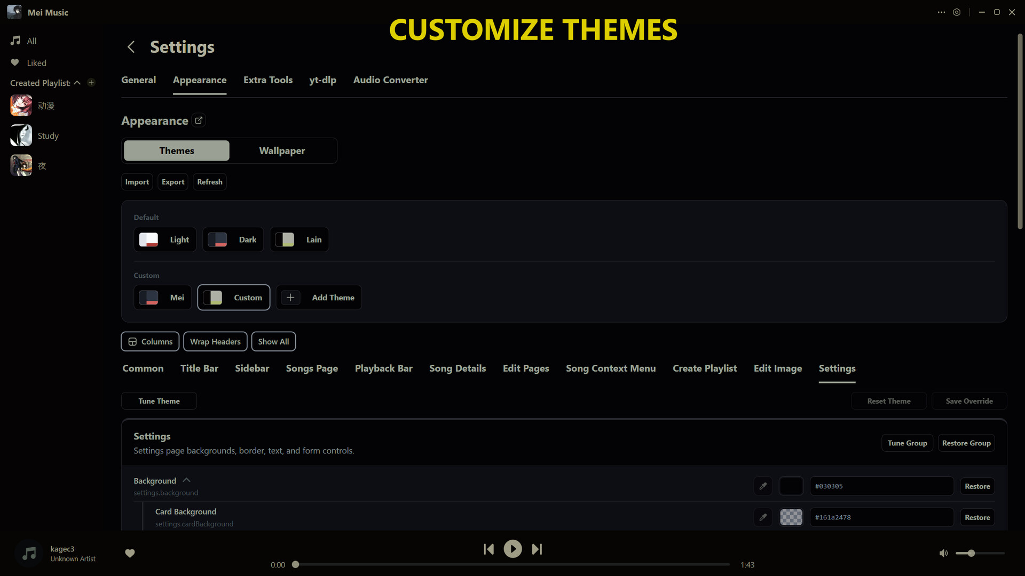This screenshot has height=576, width=1025.
Task: Open the Edit Image theme tab
Action: (778, 369)
